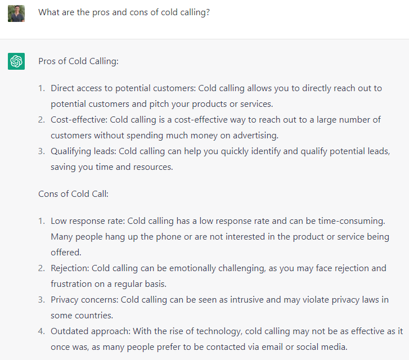The width and height of the screenshot is (409, 360).
Task: Click the 'Cost-effective' list item text
Action: coord(215,128)
